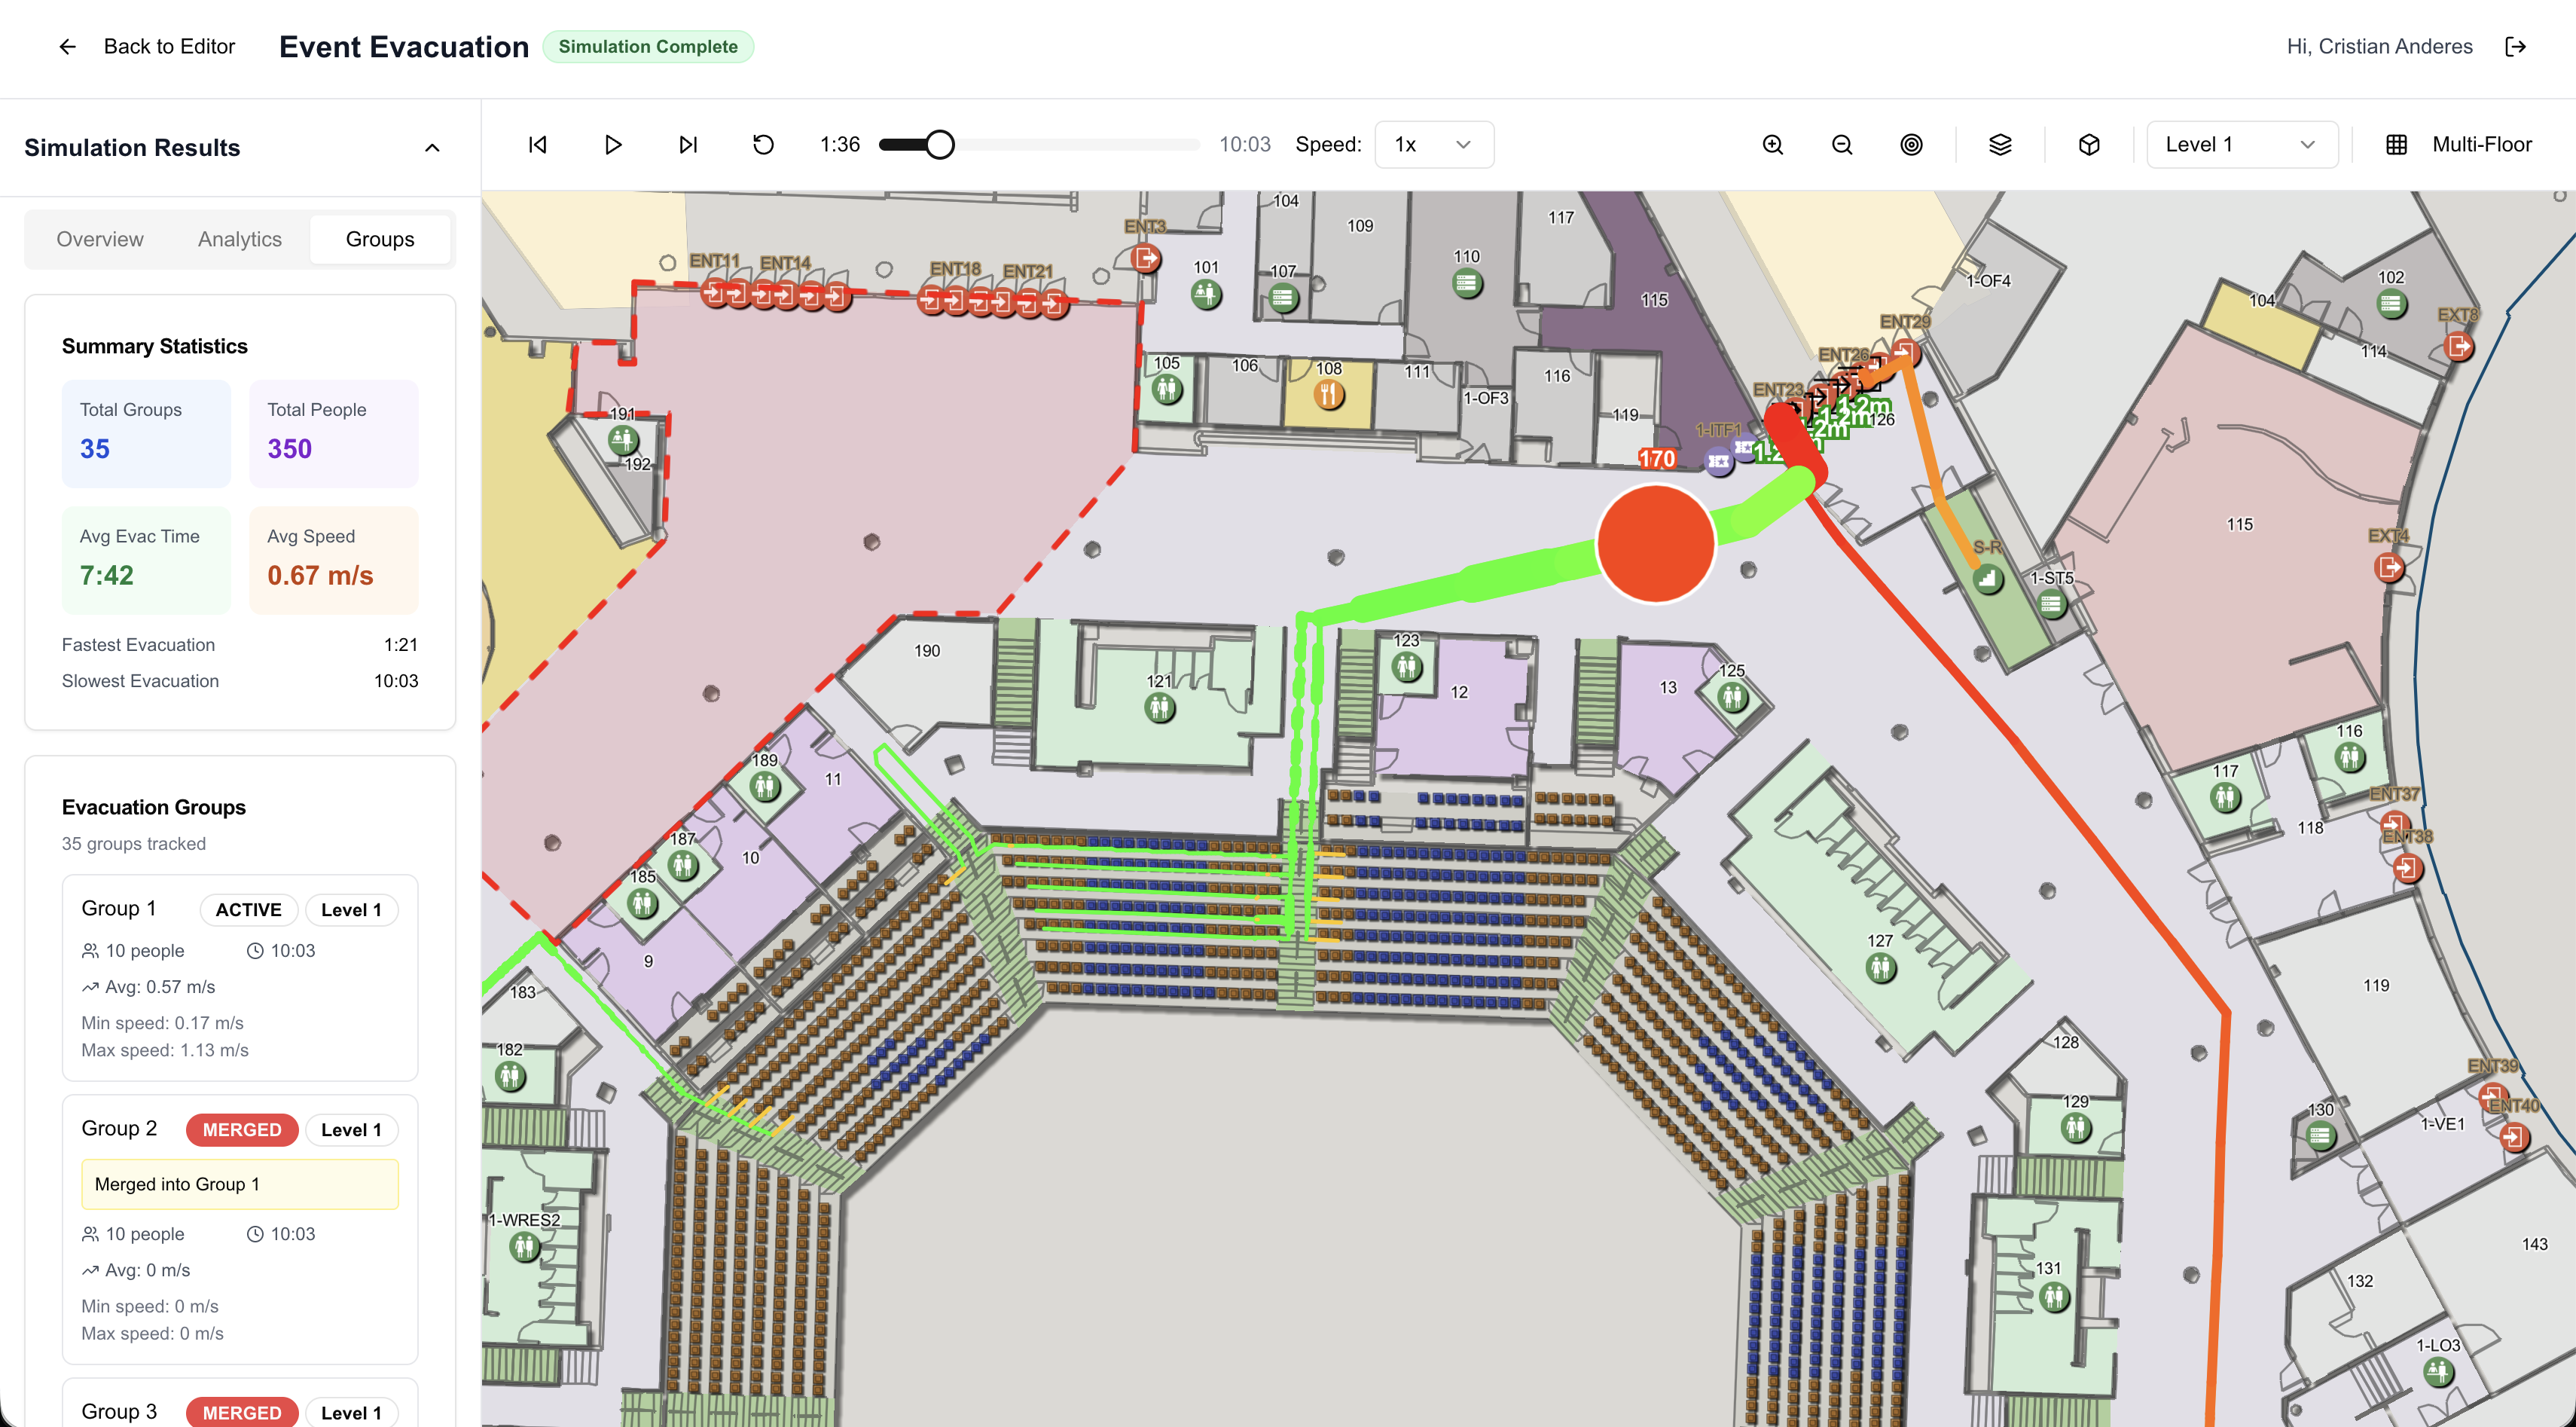The image size is (2576, 1427).
Task: Skip to end of simulation playback
Action: [688, 145]
